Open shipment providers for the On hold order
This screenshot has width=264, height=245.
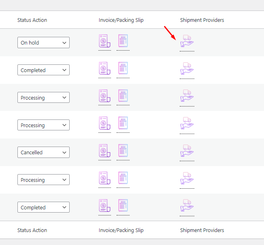tap(187, 41)
